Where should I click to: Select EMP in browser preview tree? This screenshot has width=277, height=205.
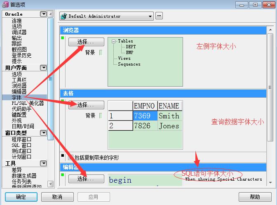[129, 52]
